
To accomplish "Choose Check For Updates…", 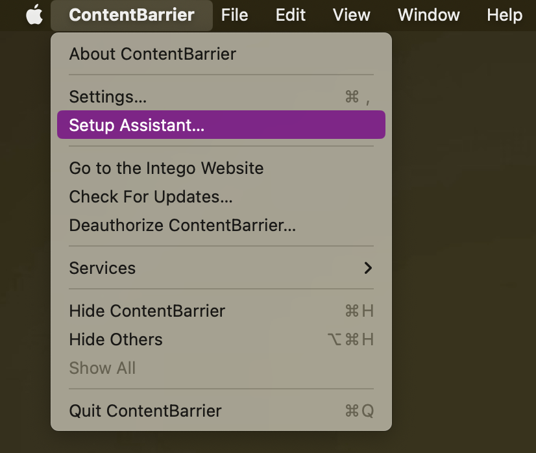I will [x=221, y=197].
